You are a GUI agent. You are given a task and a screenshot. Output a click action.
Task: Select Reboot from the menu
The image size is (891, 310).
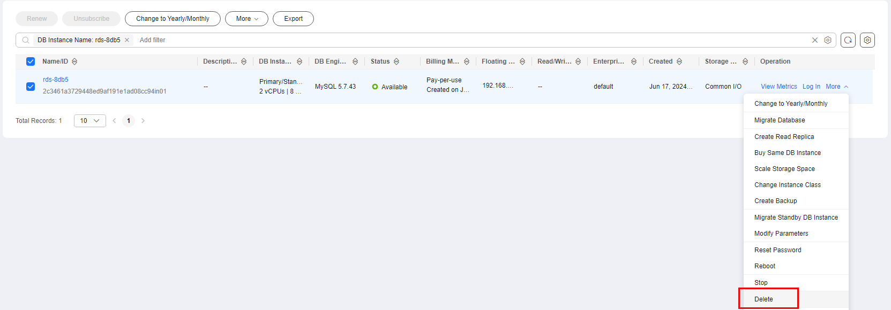[x=796, y=266]
